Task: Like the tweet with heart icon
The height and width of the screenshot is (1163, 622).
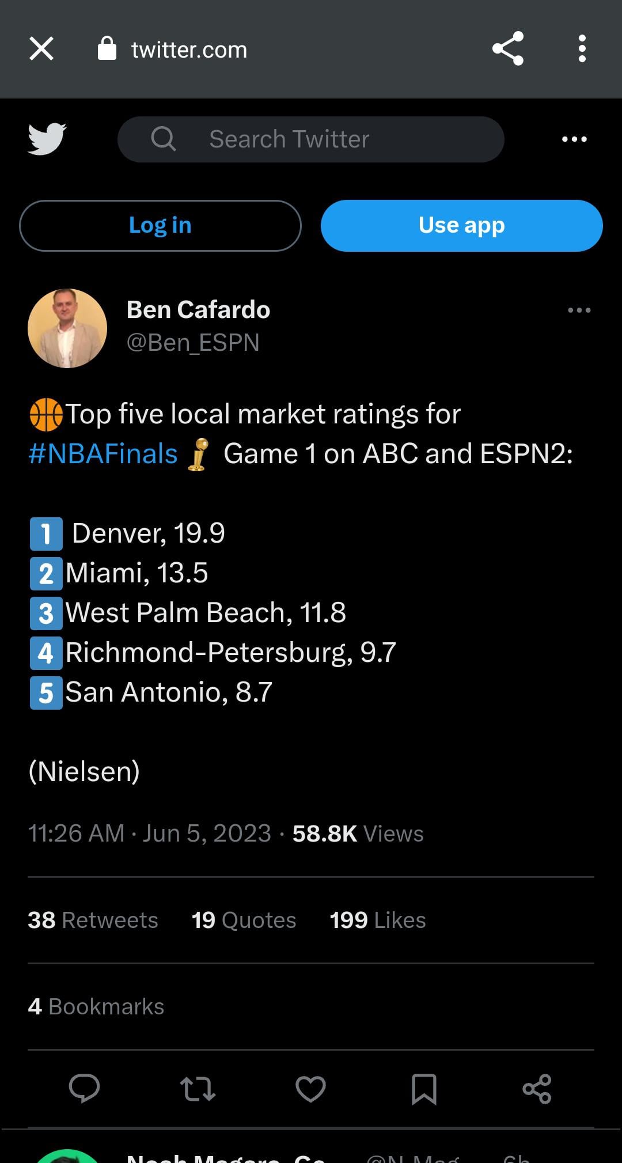Action: (x=310, y=1089)
